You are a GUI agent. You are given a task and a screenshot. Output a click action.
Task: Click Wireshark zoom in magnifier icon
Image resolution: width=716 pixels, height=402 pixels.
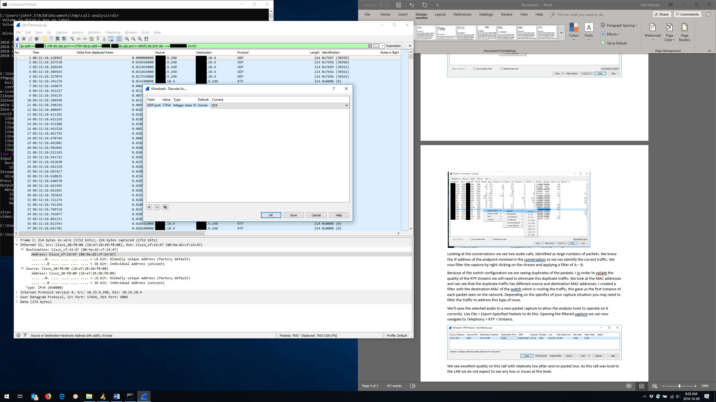127,39
